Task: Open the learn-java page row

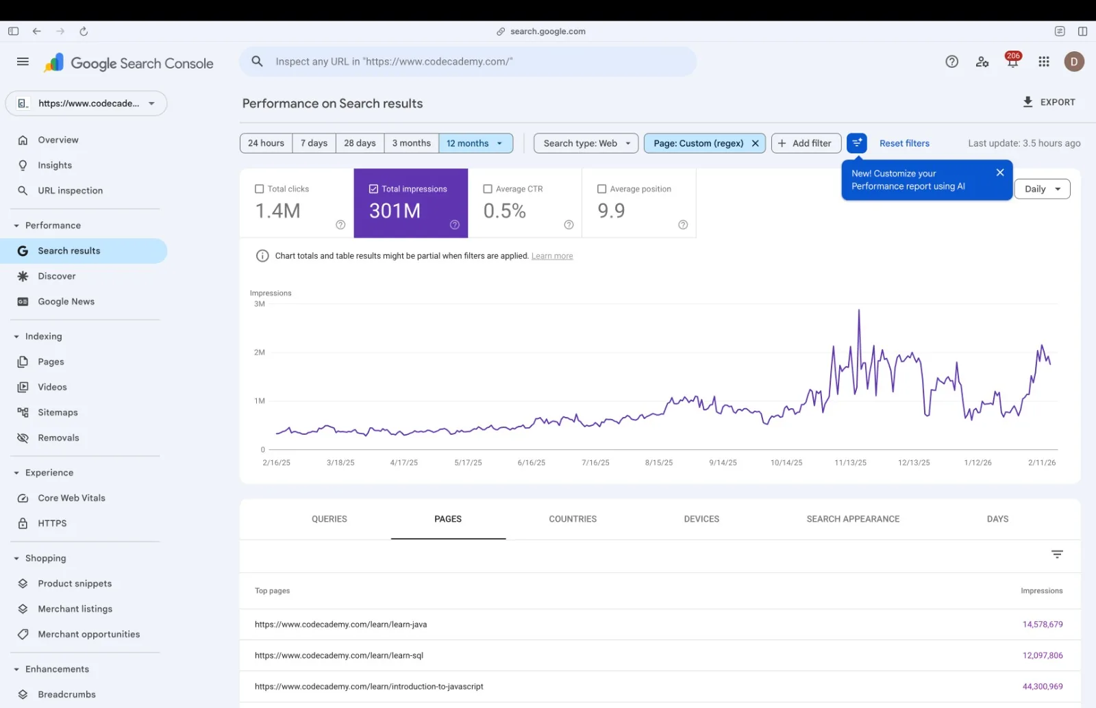Action: pyautogui.click(x=660, y=624)
